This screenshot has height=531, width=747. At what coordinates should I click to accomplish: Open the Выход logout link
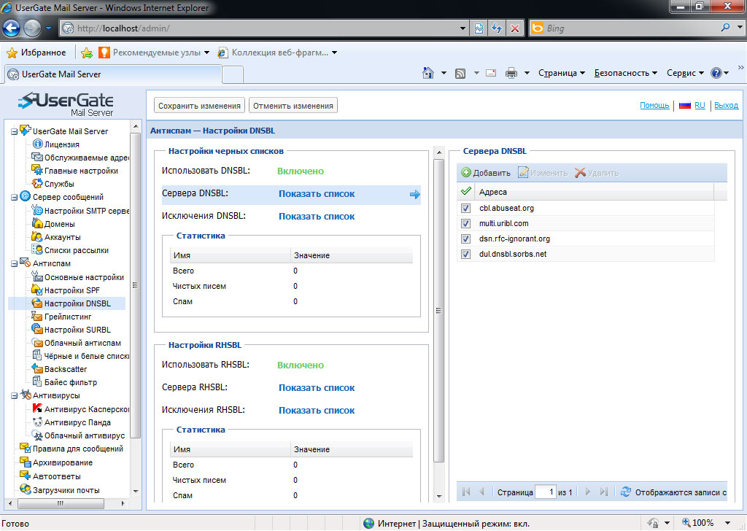(x=726, y=106)
